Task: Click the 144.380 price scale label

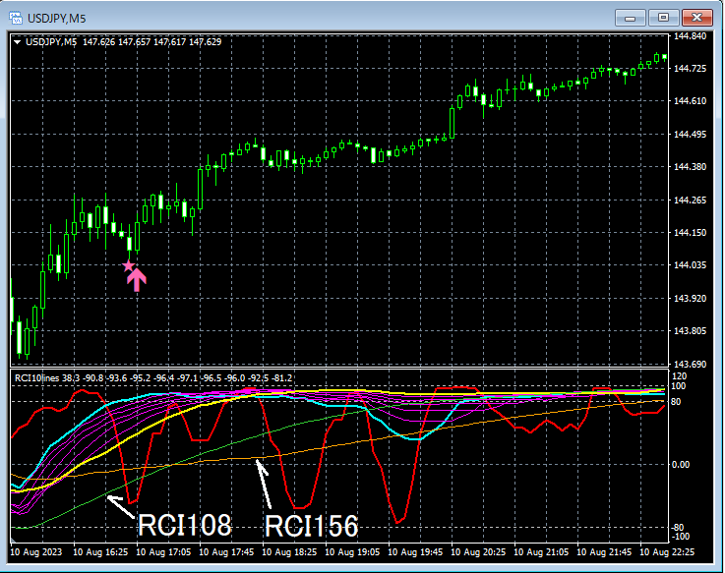Action: 691,166
